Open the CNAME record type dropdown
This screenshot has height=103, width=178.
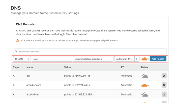coord(22,59)
